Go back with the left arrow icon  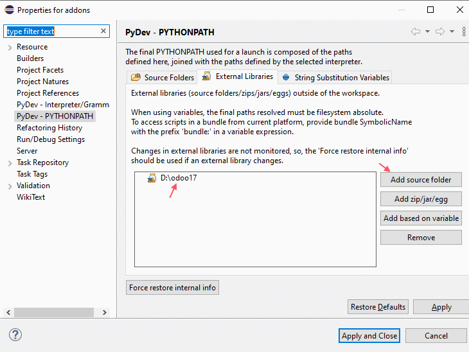pyautogui.click(x=416, y=31)
